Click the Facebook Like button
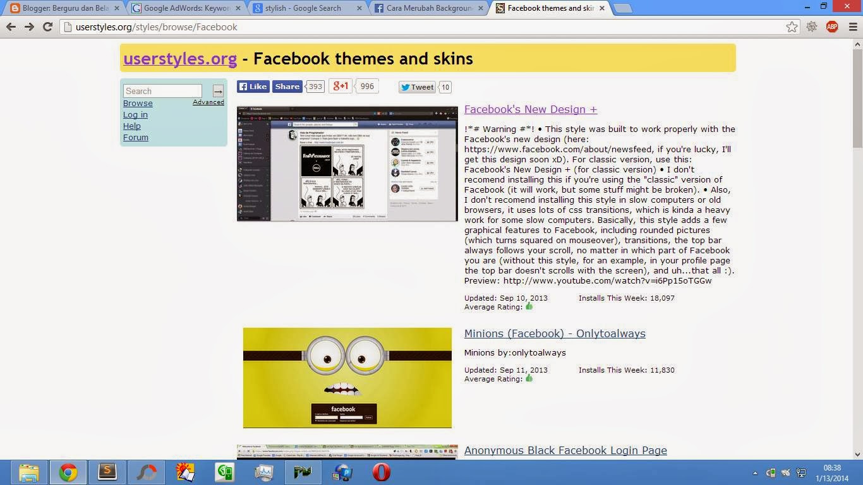863x485 pixels. coord(253,87)
